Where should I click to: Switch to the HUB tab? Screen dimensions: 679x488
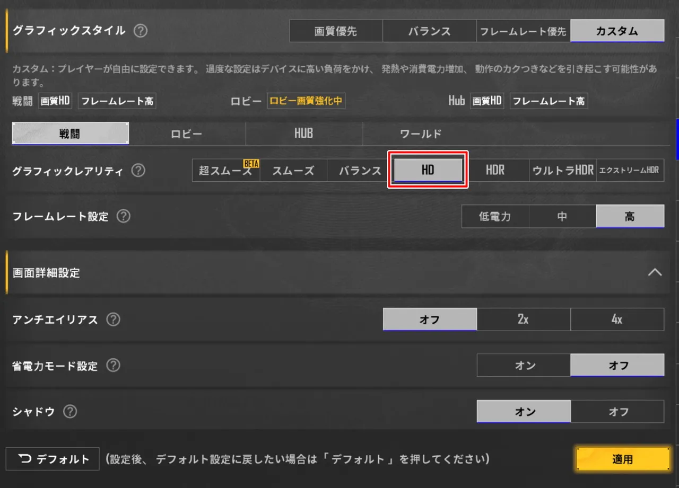coord(304,134)
